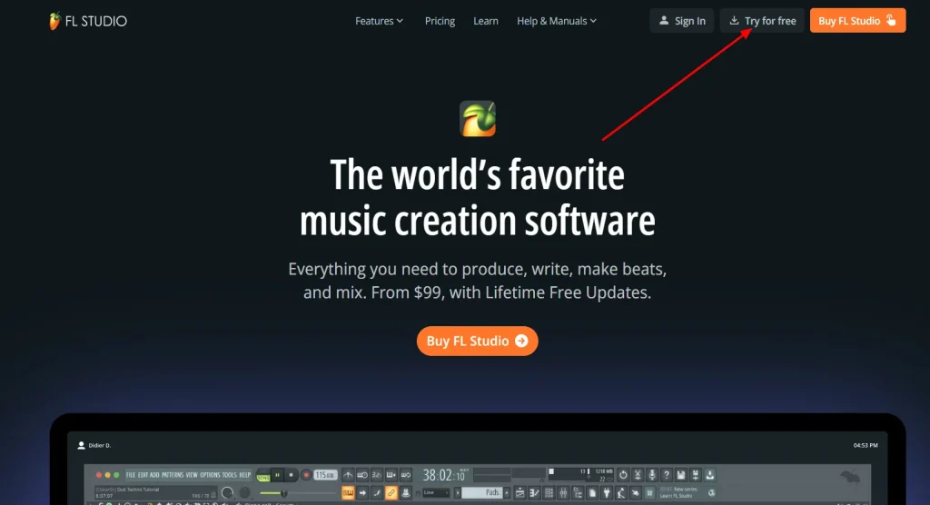Toggle the orange typing keyboard to piano icon
930x505 pixels.
348,492
